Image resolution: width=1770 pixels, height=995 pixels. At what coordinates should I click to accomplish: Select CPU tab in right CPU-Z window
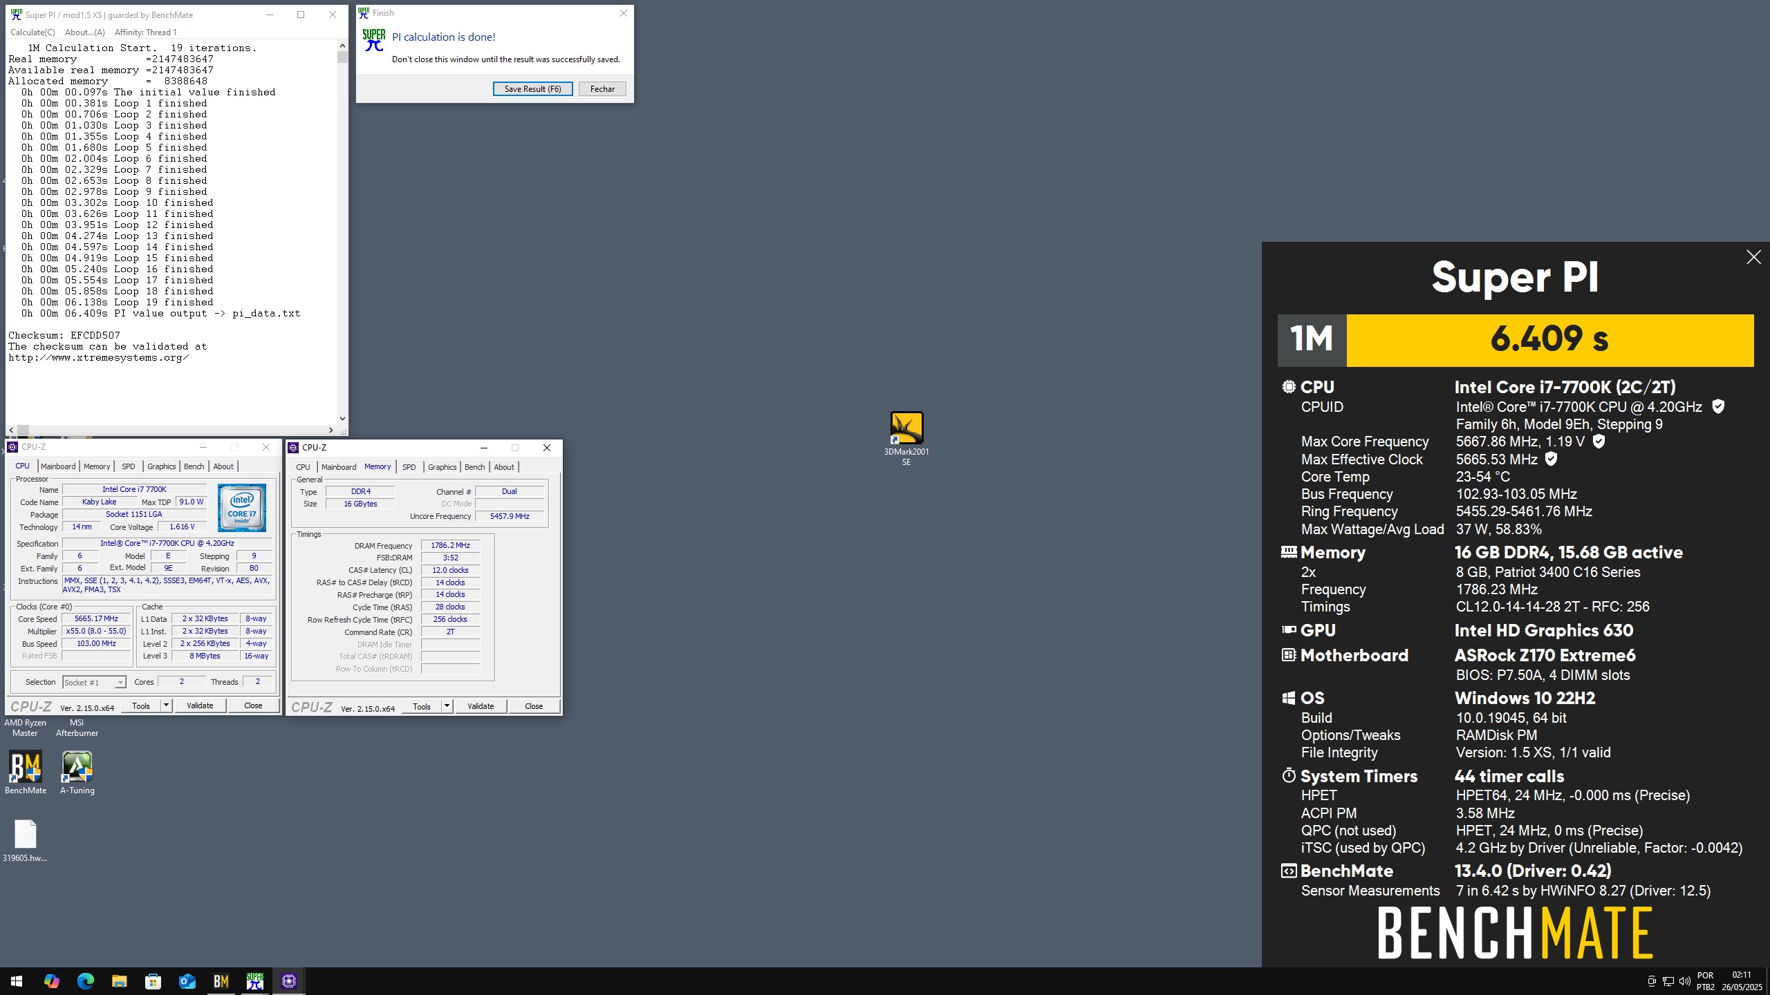tap(303, 467)
